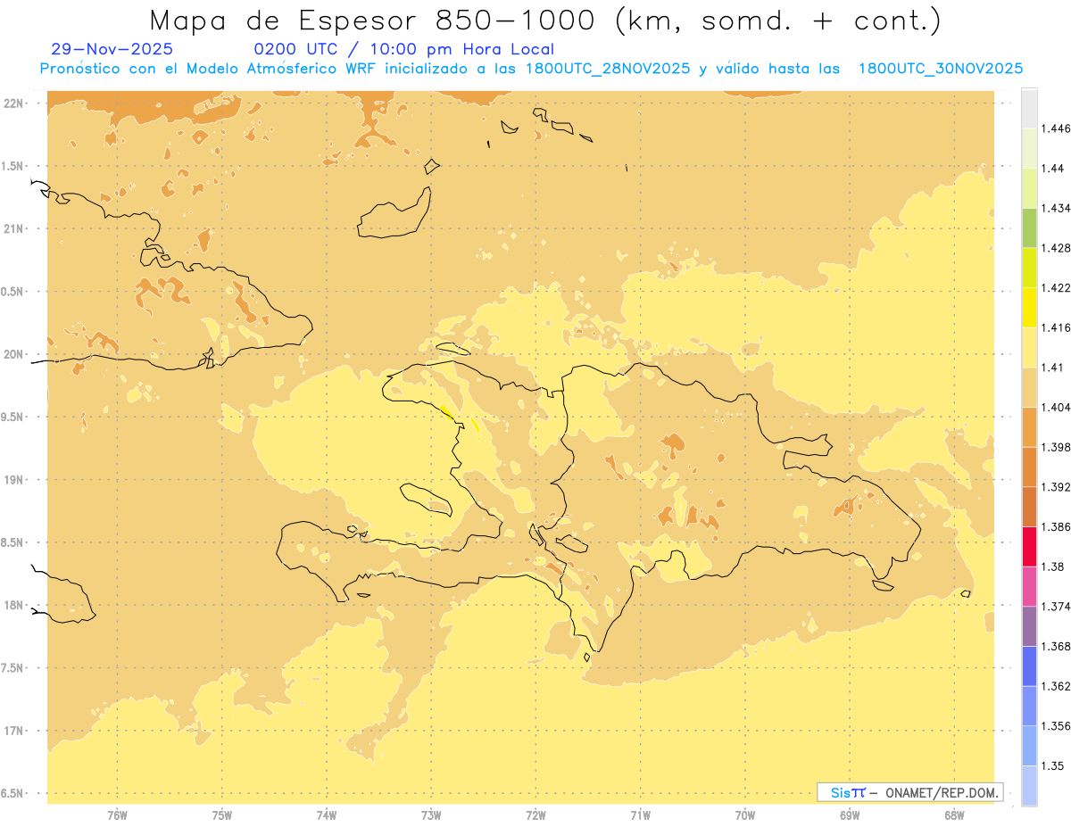Image resolution: width=1071 pixels, height=827 pixels.
Task: Click the latitude label '20N'
Action: (x=13, y=354)
